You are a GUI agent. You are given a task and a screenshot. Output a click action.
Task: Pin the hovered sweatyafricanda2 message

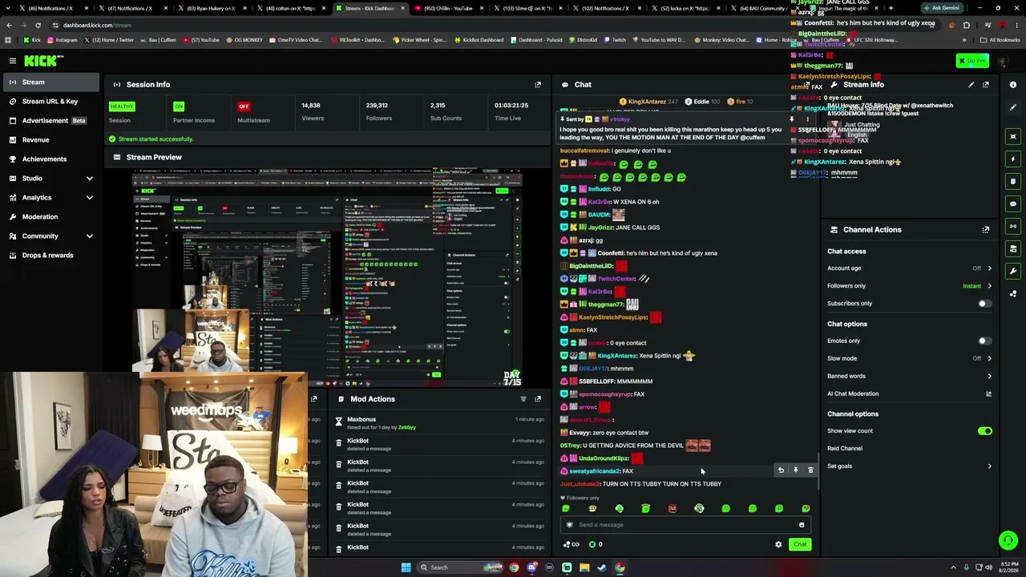[796, 470]
